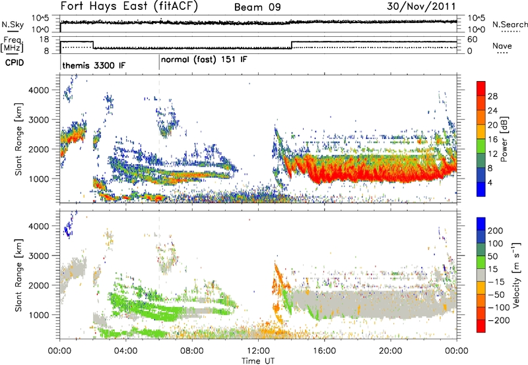528x365 pixels.
Task: Click the '12:00' time axis tick
Action: click(258, 351)
